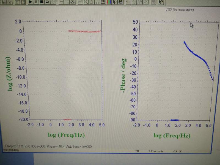This screenshot has width=220, height=165.
Task: Stop the running experiment with the square icon
Action: [42, 2]
